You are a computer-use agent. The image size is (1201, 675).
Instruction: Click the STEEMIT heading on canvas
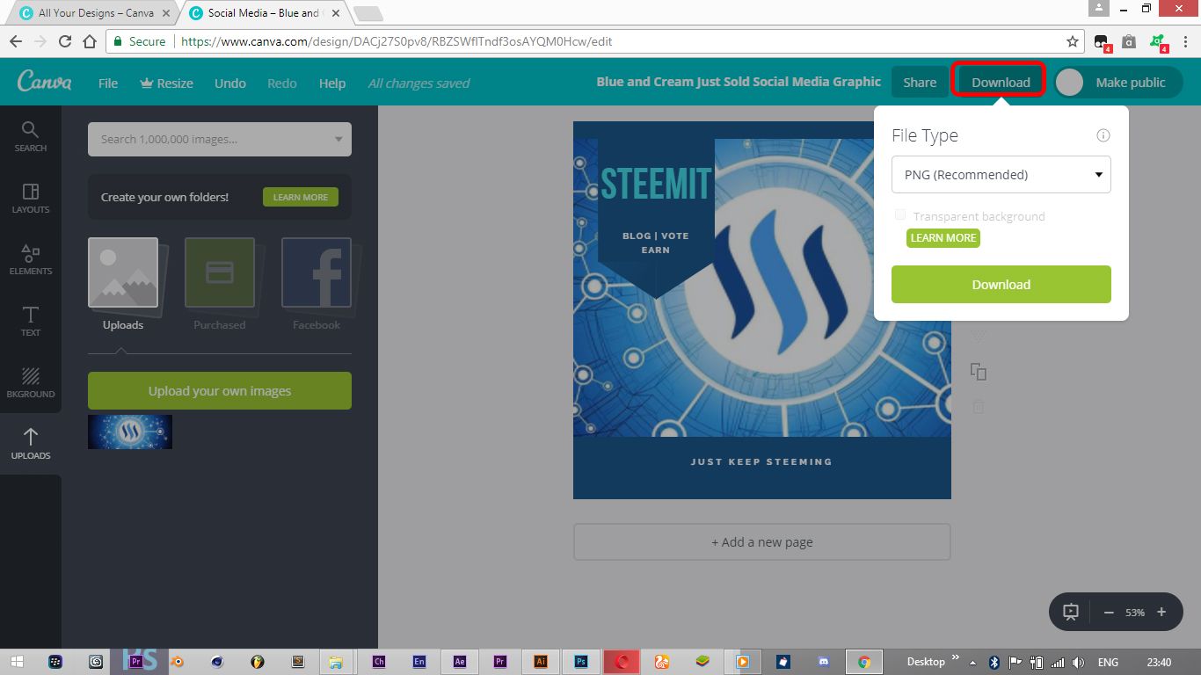coord(656,184)
